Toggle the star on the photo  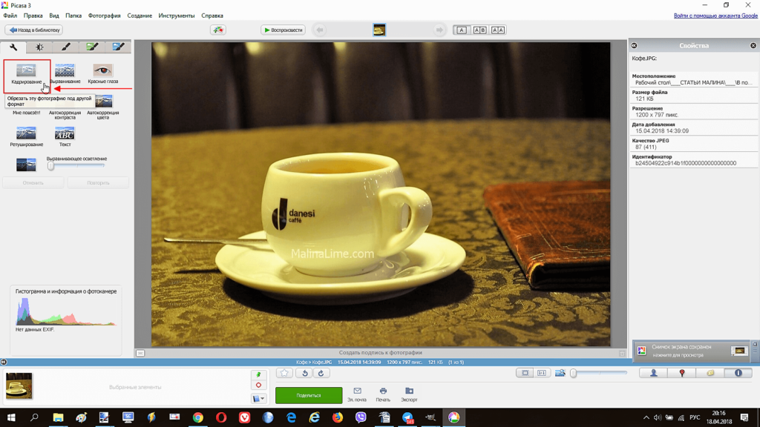click(284, 374)
